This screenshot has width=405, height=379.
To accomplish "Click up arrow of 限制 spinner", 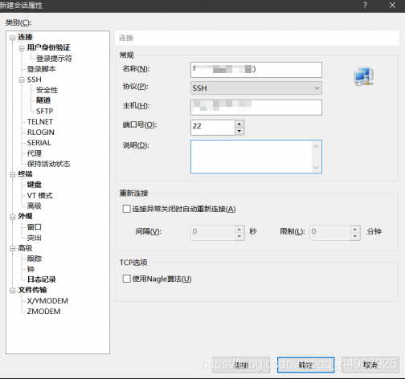I will click(x=355, y=229).
